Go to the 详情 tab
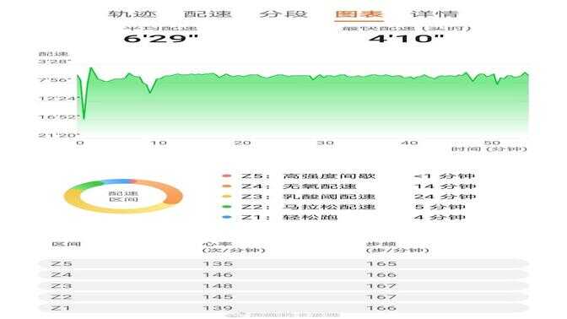This screenshot has height=319, width=567. (435, 14)
